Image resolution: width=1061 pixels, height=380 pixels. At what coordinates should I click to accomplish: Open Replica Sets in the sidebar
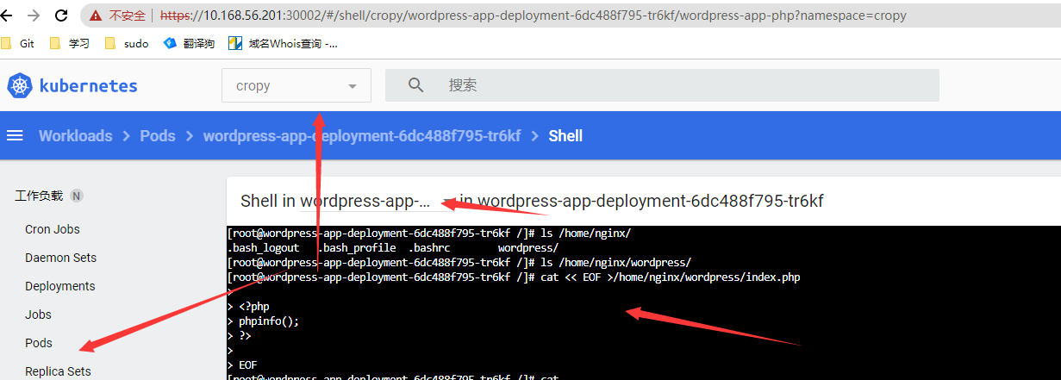pos(58,371)
